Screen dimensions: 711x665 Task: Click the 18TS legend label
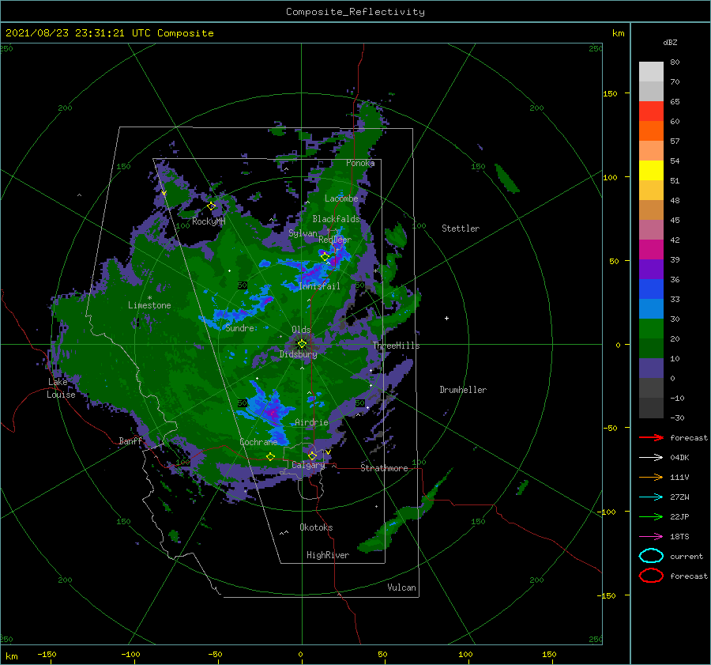coord(679,537)
